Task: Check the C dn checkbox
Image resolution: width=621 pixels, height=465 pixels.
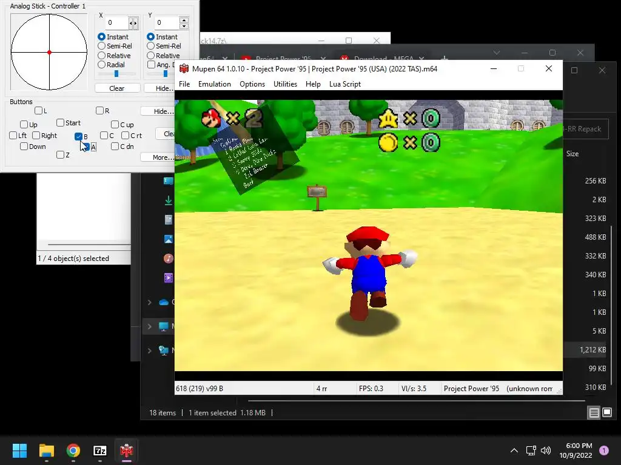Action: tap(115, 147)
